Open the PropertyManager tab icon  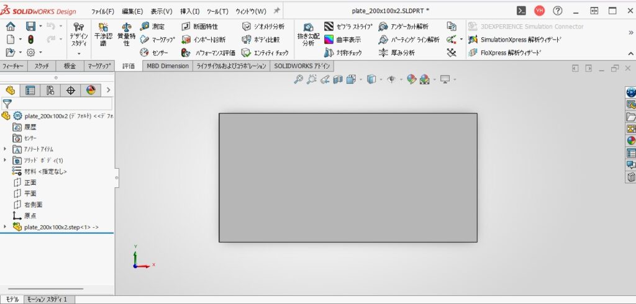point(30,91)
